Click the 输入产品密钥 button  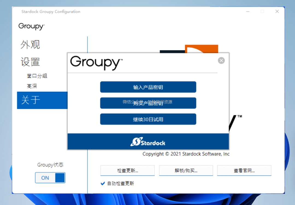pos(148,87)
